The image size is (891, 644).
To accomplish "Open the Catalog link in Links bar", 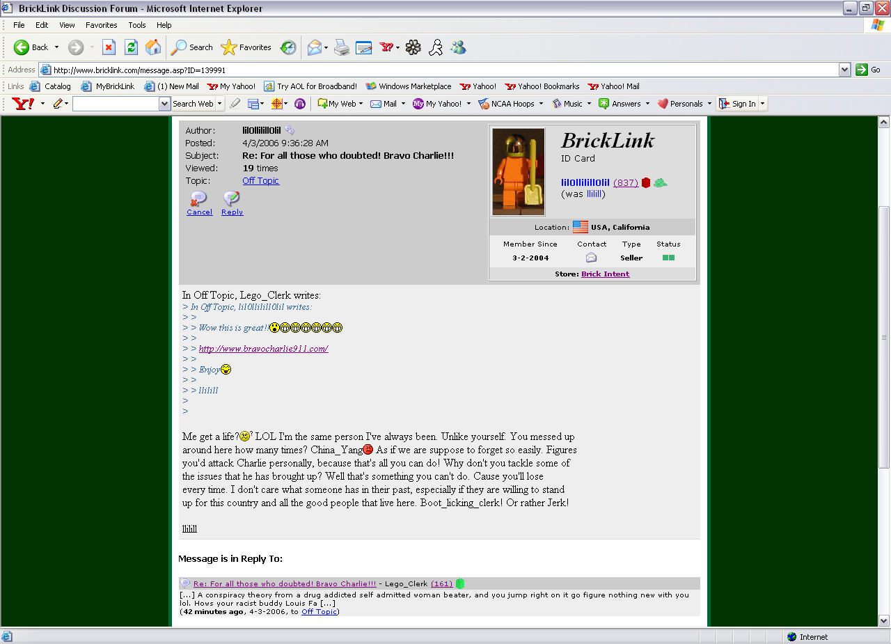I will tap(50, 86).
